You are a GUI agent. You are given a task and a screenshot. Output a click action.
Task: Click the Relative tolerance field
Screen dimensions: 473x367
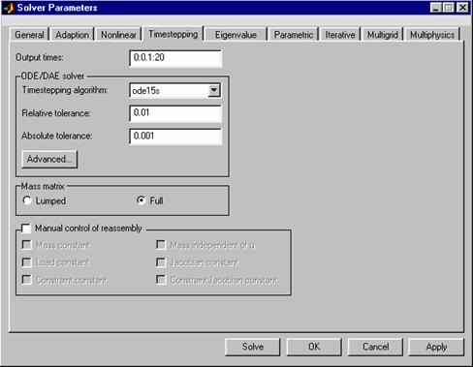coord(175,113)
